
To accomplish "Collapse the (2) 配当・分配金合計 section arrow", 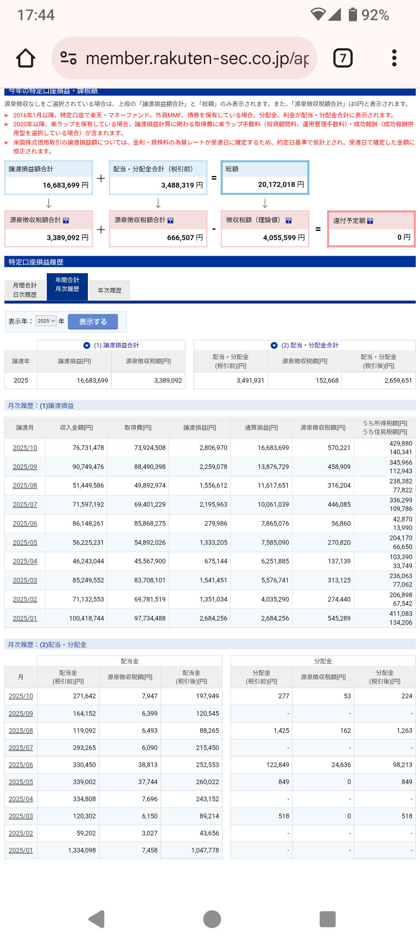I will click(274, 345).
